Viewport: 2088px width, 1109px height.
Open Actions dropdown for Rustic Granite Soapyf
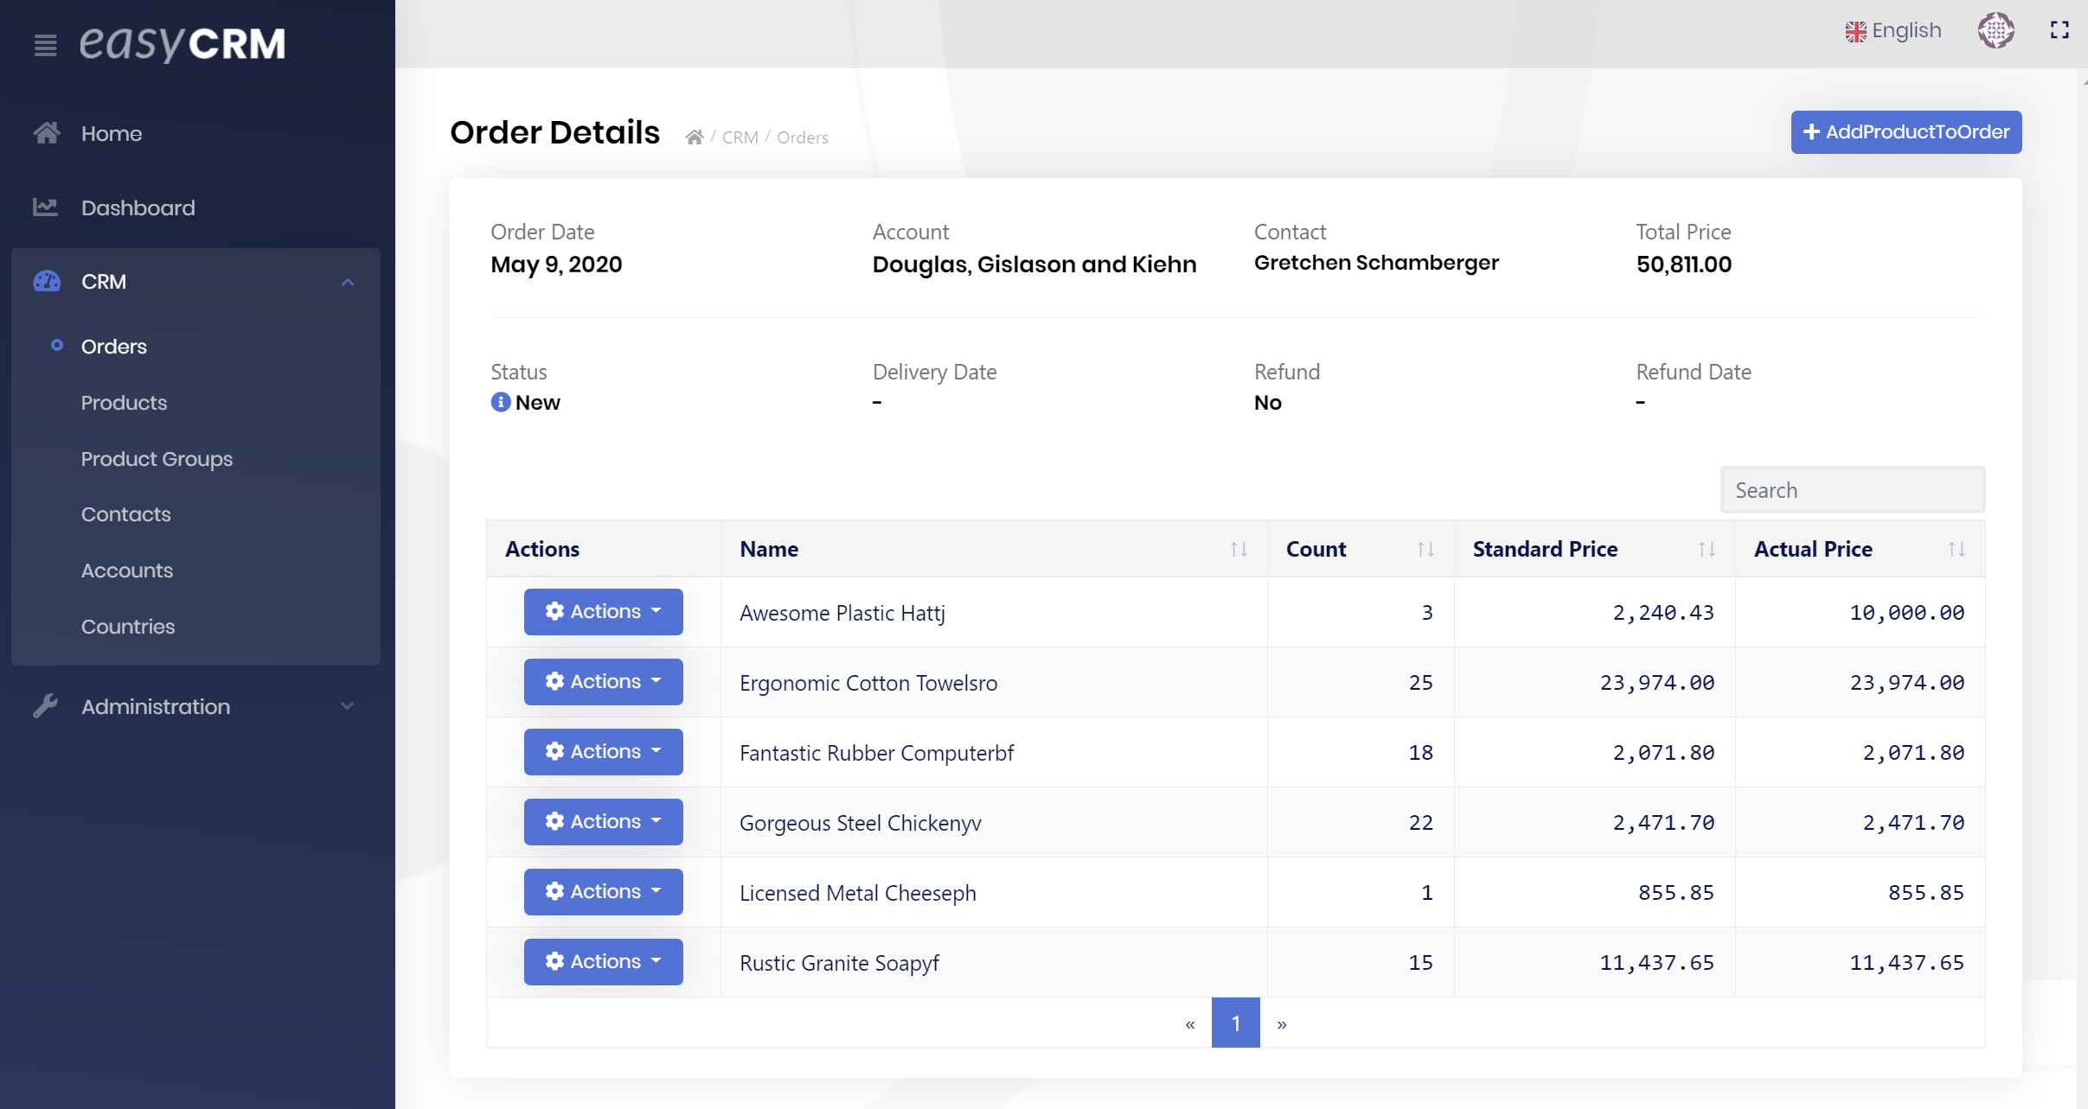coord(603,962)
